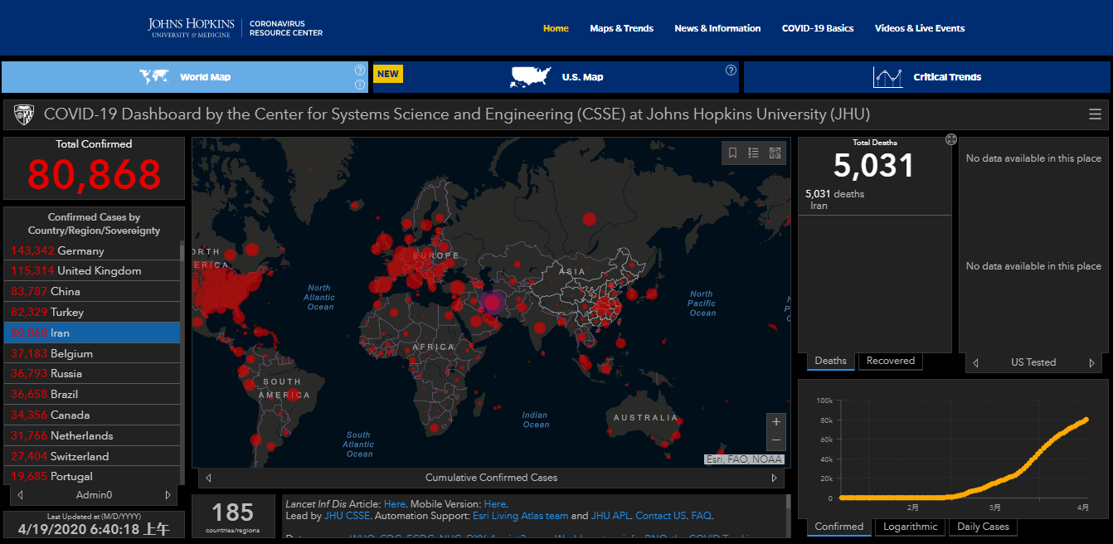Click right arrow beside Admin0
The width and height of the screenshot is (1113, 544).
(168, 495)
